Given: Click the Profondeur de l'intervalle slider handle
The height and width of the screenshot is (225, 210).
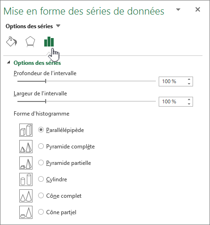Looking at the screenshot, I should (x=46, y=81).
